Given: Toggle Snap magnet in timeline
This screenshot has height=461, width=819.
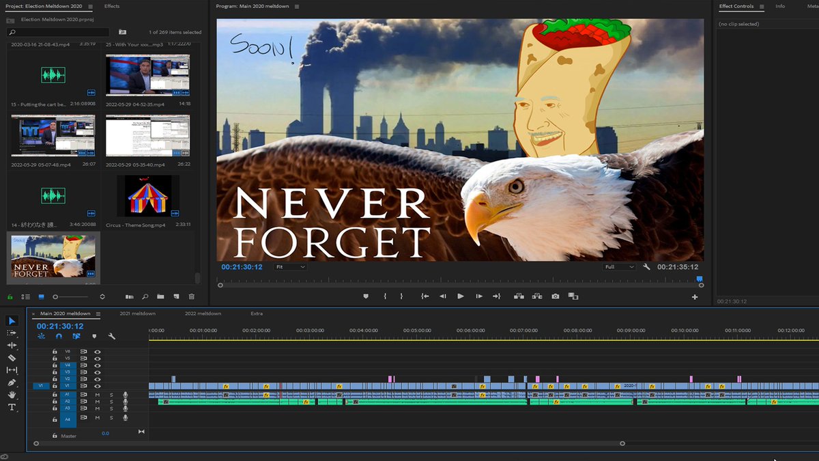Looking at the screenshot, I should click(59, 336).
